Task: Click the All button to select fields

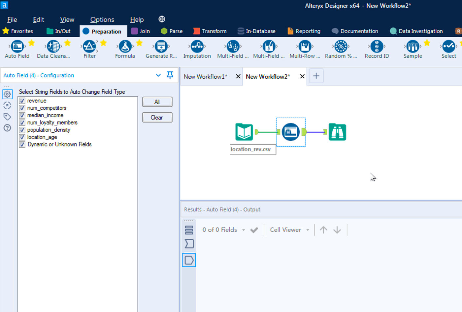Action: tap(157, 102)
